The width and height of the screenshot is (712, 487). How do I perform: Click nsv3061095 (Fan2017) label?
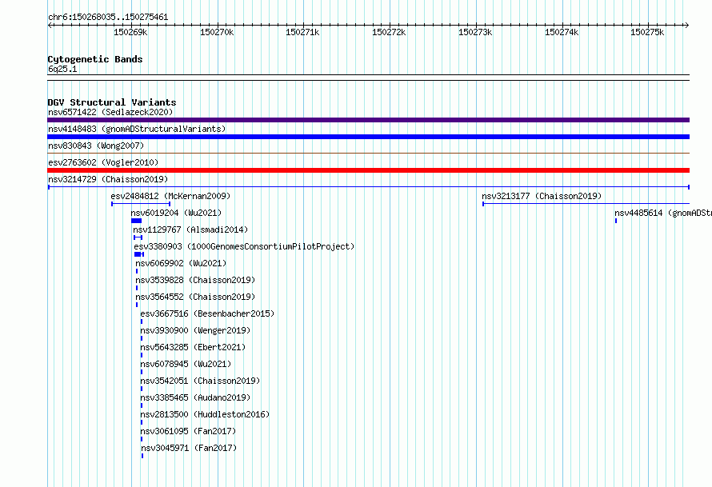[188, 431]
